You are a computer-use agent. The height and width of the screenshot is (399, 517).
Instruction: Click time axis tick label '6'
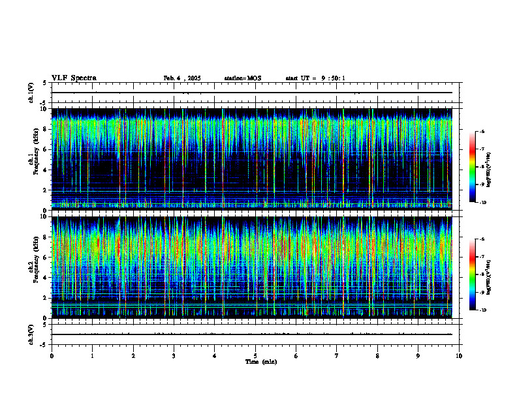coord(296,356)
